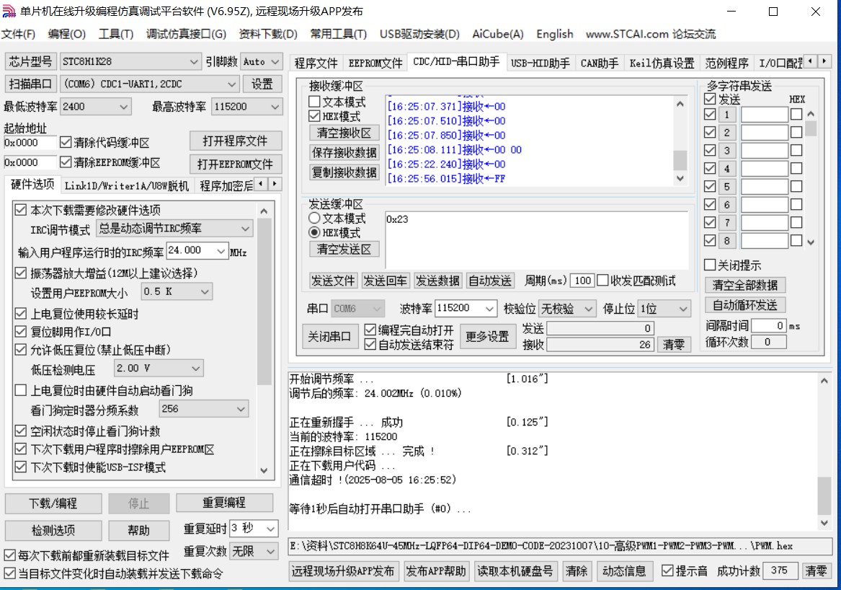Open Link1D/Writer1A/U8W脱机 tab
This screenshot has height=590, width=841.
(x=127, y=186)
